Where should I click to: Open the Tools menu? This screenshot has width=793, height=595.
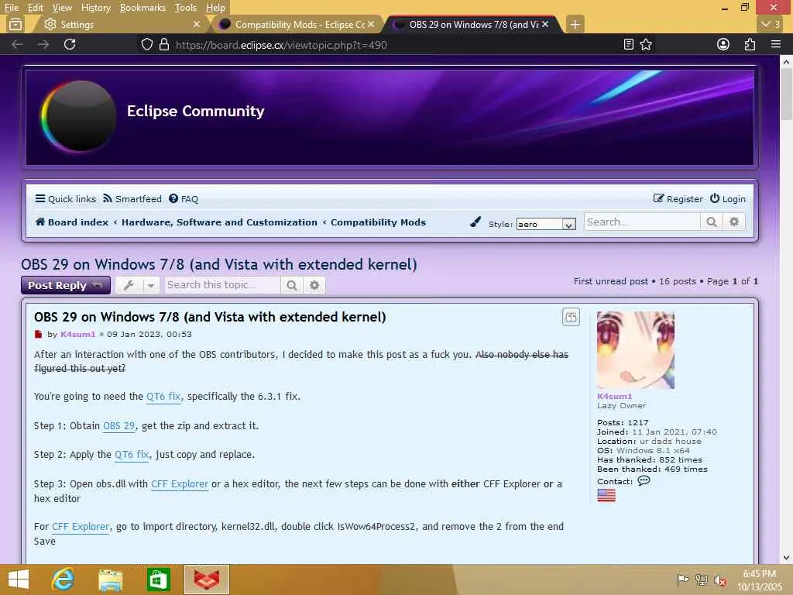pyautogui.click(x=185, y=8)
